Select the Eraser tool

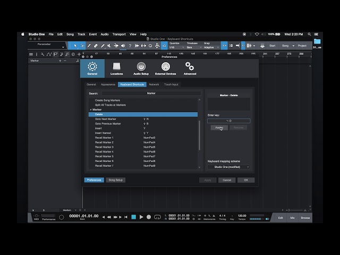[96, 46]
